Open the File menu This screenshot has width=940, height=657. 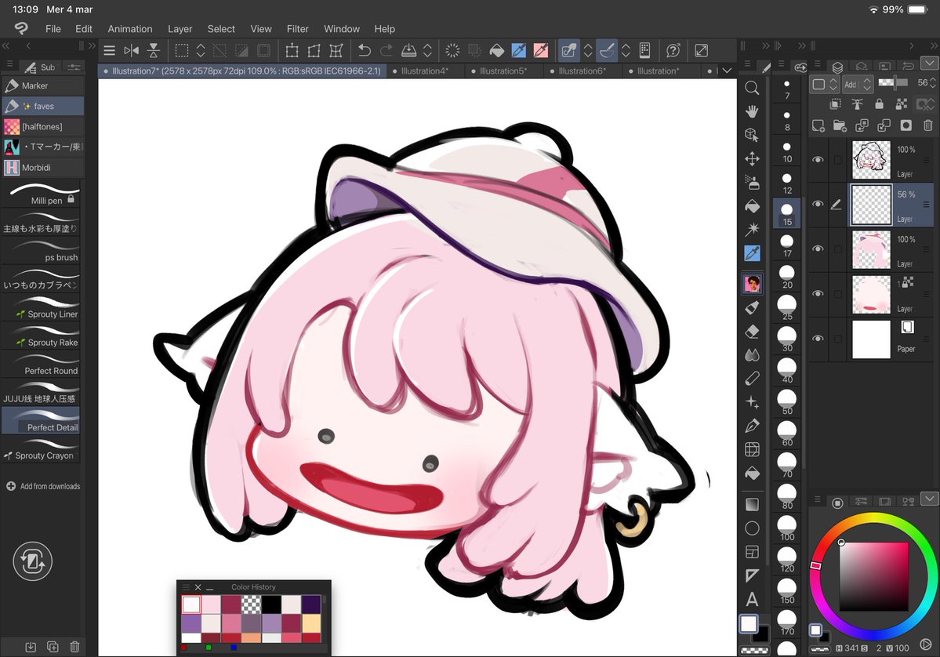[53, 29]
